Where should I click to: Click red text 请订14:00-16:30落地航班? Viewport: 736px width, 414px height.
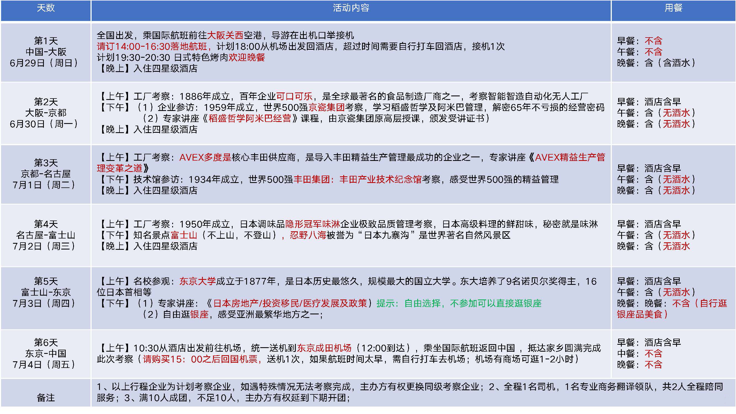154,46
